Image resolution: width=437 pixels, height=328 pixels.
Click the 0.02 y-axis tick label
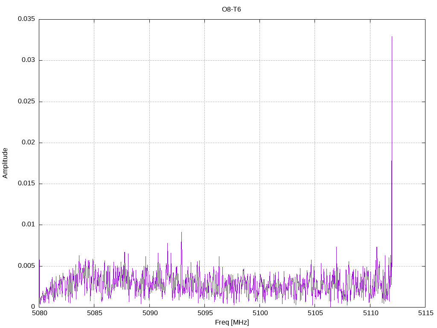tap(28, 143)
